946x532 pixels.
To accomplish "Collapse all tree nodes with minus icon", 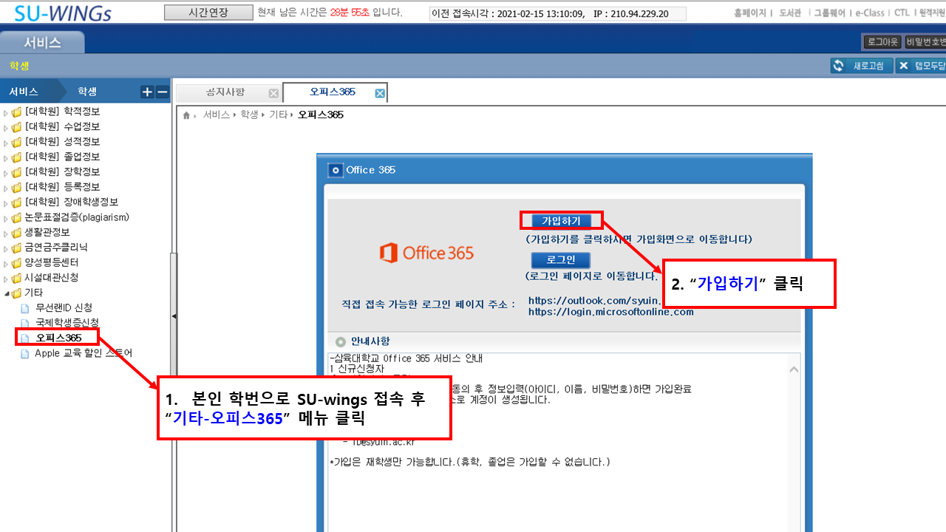I will tap(163, 92).
